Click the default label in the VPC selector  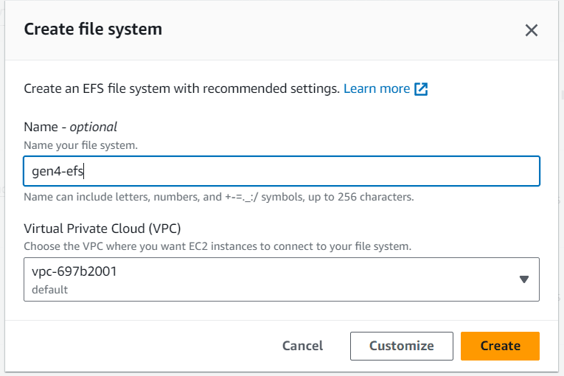[49, 290]
